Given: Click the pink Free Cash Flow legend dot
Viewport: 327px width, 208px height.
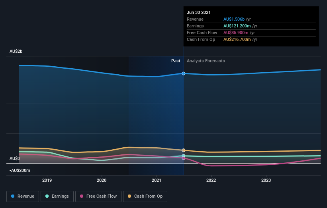Looking at the screenshot, I should point(82,196).
